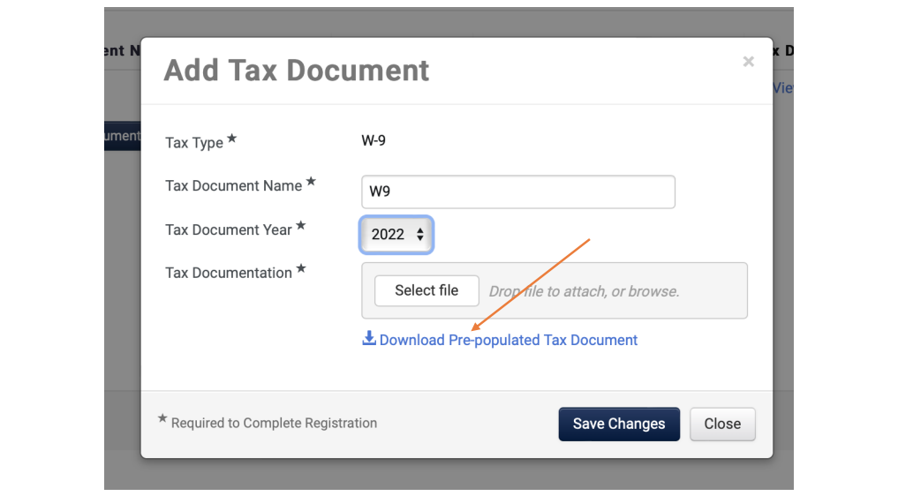Viewport: 898px width, 496px height.
Task: Click the Tax Documentation label
Action: (x=229, y=274)
